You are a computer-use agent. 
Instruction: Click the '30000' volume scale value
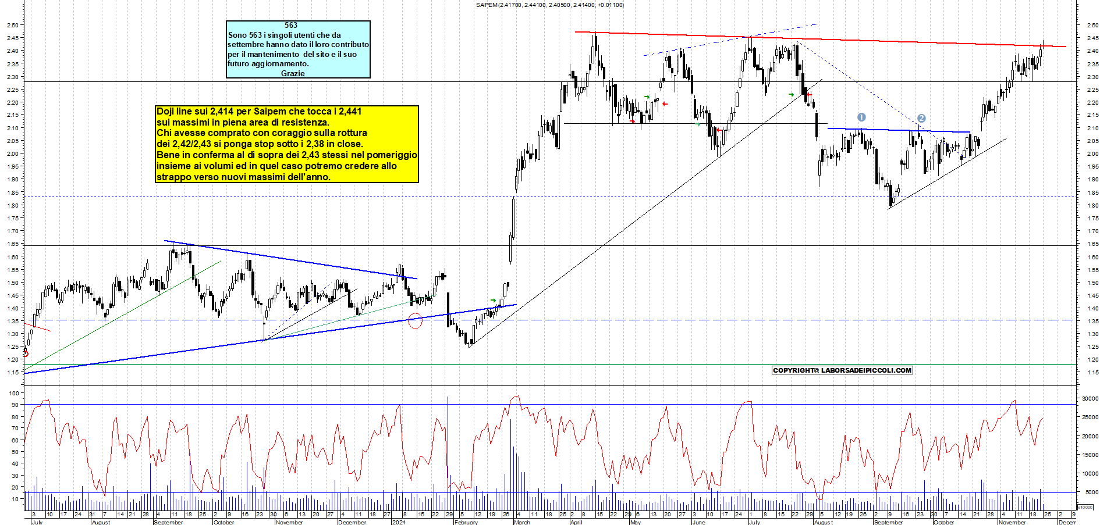click(x=1090, y=399)
